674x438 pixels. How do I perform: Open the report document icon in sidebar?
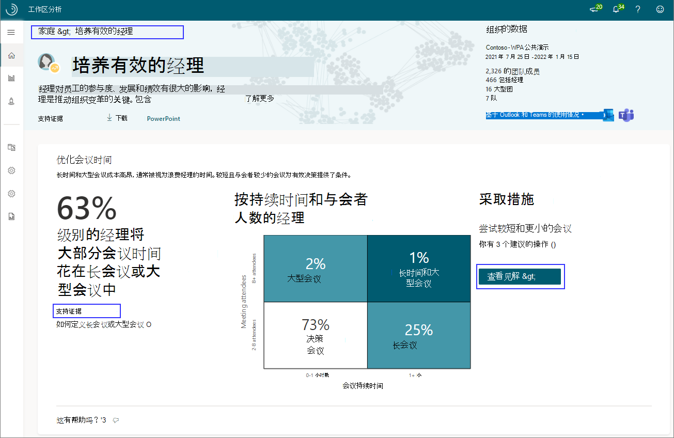11,217
